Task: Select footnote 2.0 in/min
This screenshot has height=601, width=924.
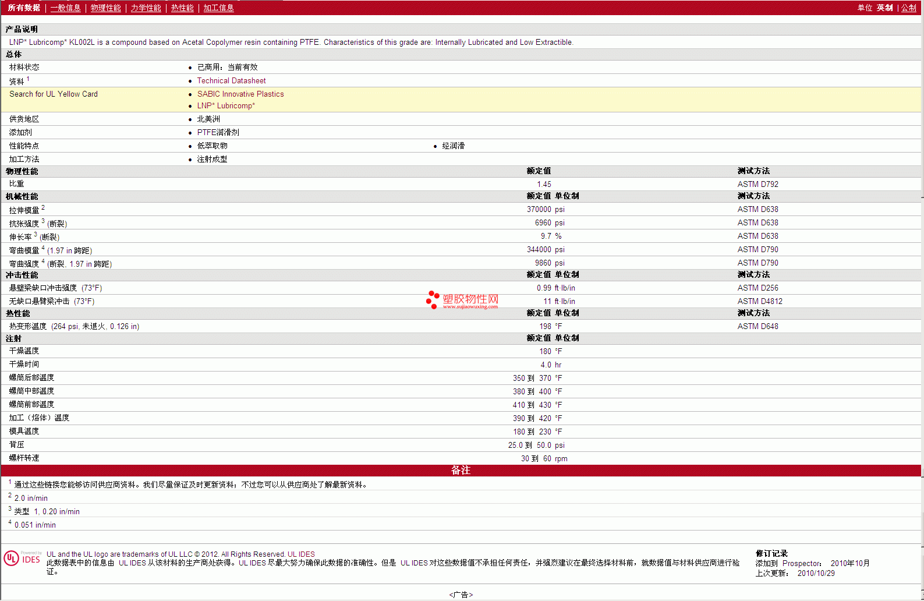Action: [x=31, y=499]
